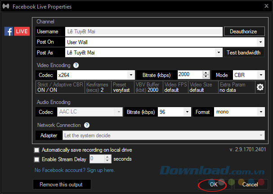
Task: Open the Mode CBR dropdown
Action: pyautogui.click(x=261, y=75)
